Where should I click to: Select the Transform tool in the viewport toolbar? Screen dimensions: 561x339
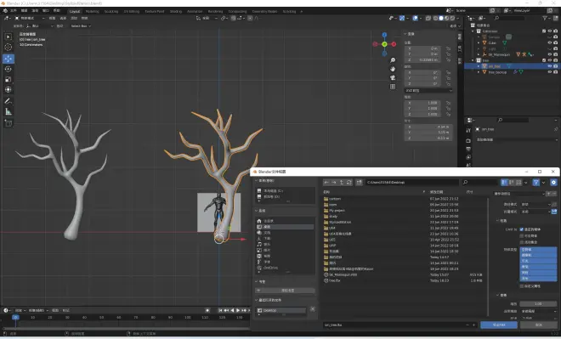coord(8,90)
